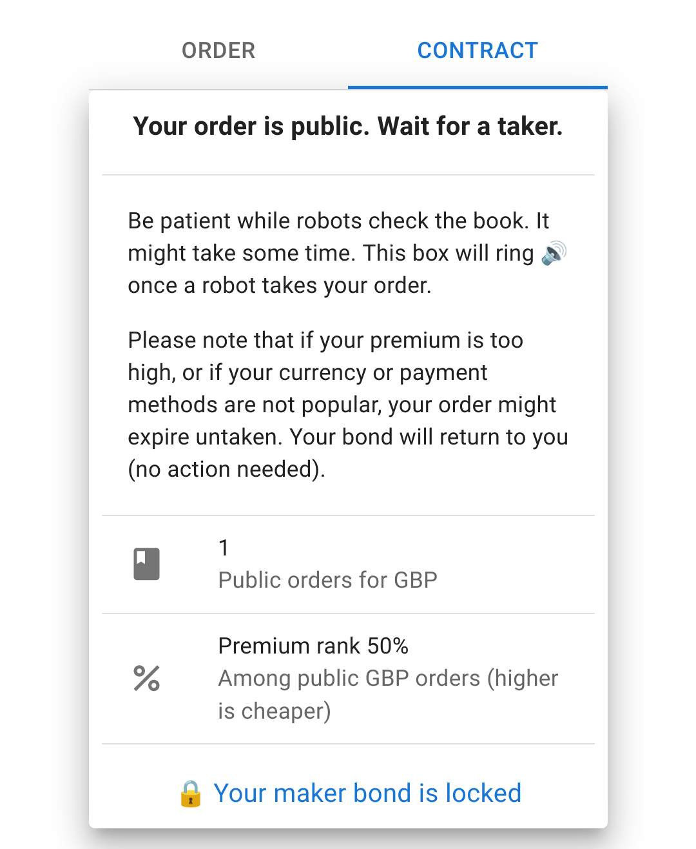
Task: Click the 'once a robot takes your order' line
Action: (279, 285)
